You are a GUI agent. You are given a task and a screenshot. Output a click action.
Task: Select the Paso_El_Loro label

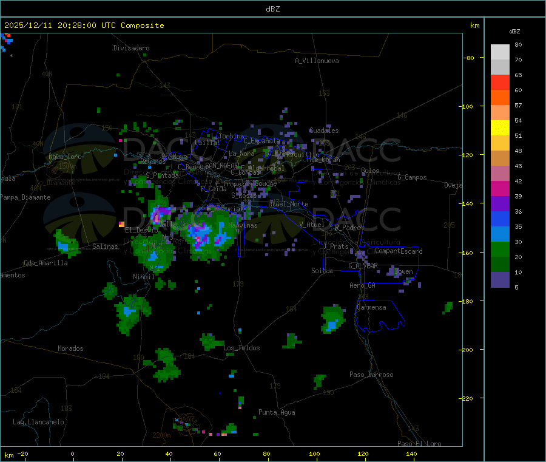tap(419, 444)
